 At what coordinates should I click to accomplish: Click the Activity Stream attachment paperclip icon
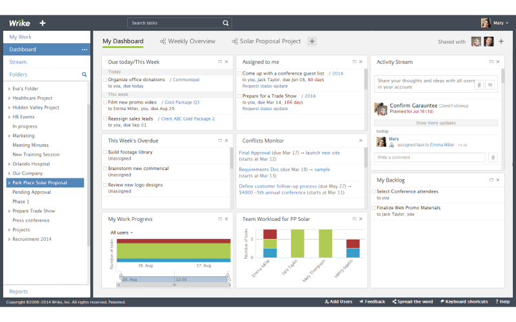click(479, 84)
